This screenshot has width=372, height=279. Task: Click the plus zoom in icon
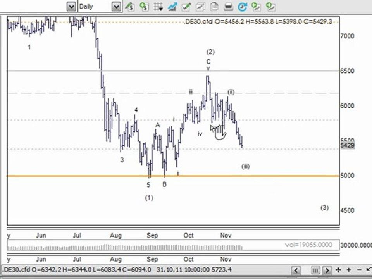click(x=349, y=270)
